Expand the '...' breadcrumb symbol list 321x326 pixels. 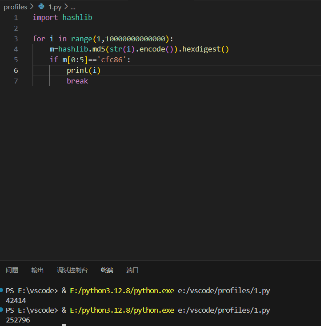pos(73,7)
